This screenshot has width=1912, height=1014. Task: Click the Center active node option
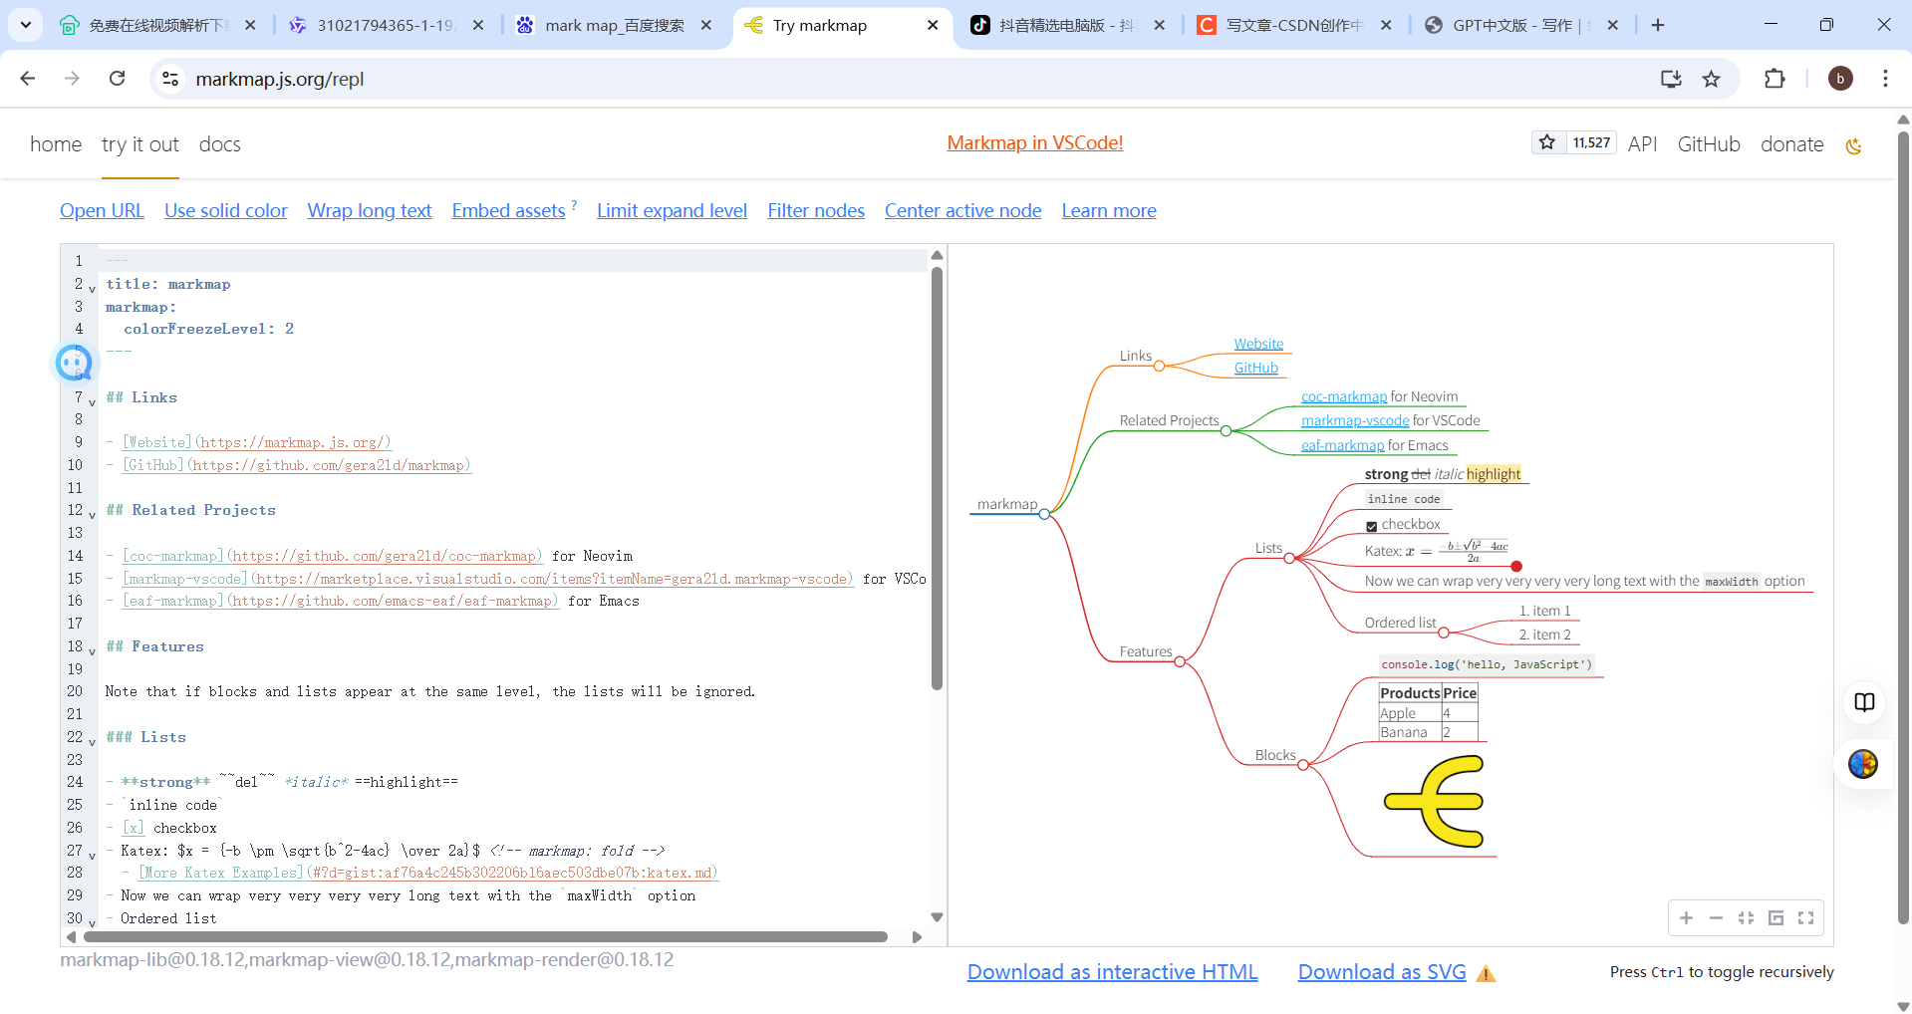[x=963, y=210]
